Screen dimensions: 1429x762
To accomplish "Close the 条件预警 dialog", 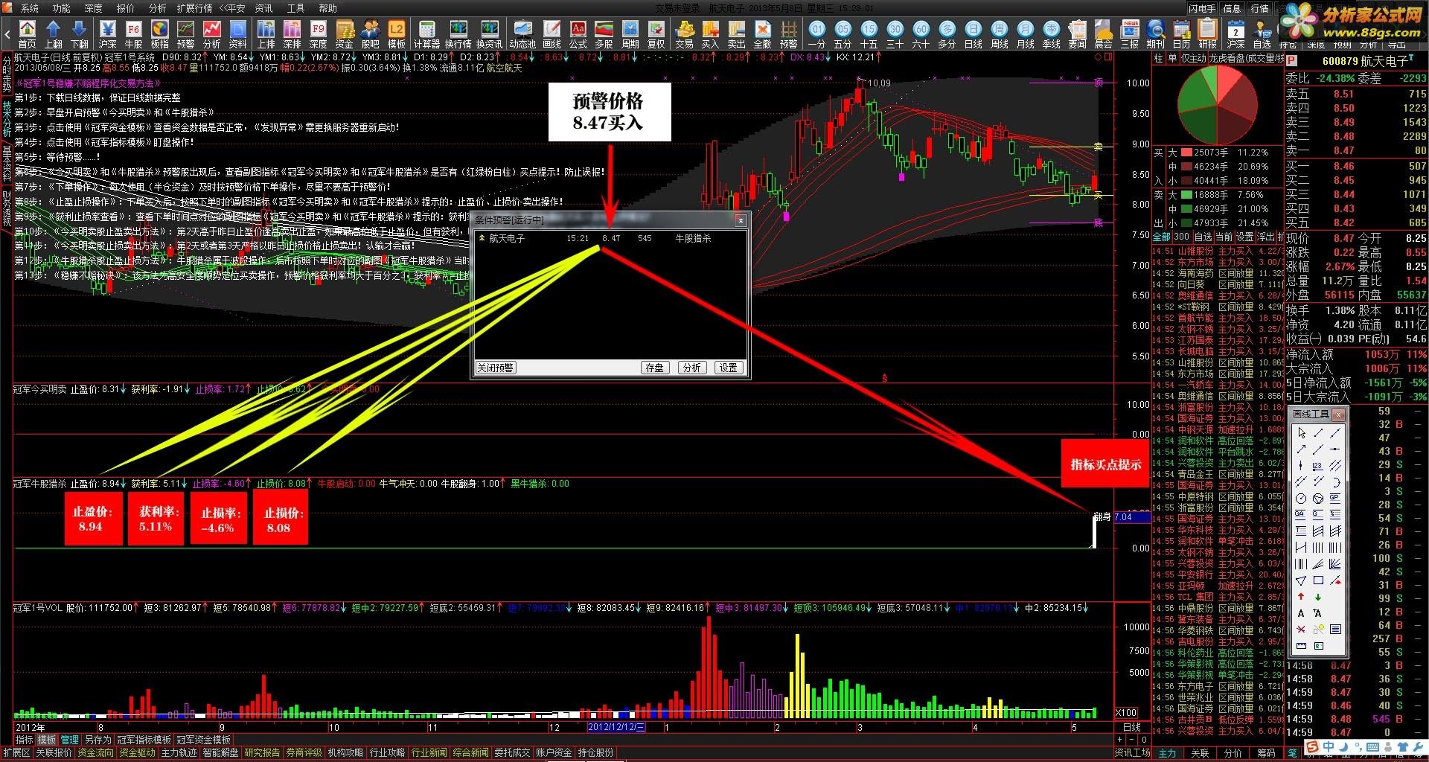I will click(741, 220).
